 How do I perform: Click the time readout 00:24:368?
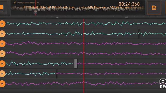click(x=129, y=4)
